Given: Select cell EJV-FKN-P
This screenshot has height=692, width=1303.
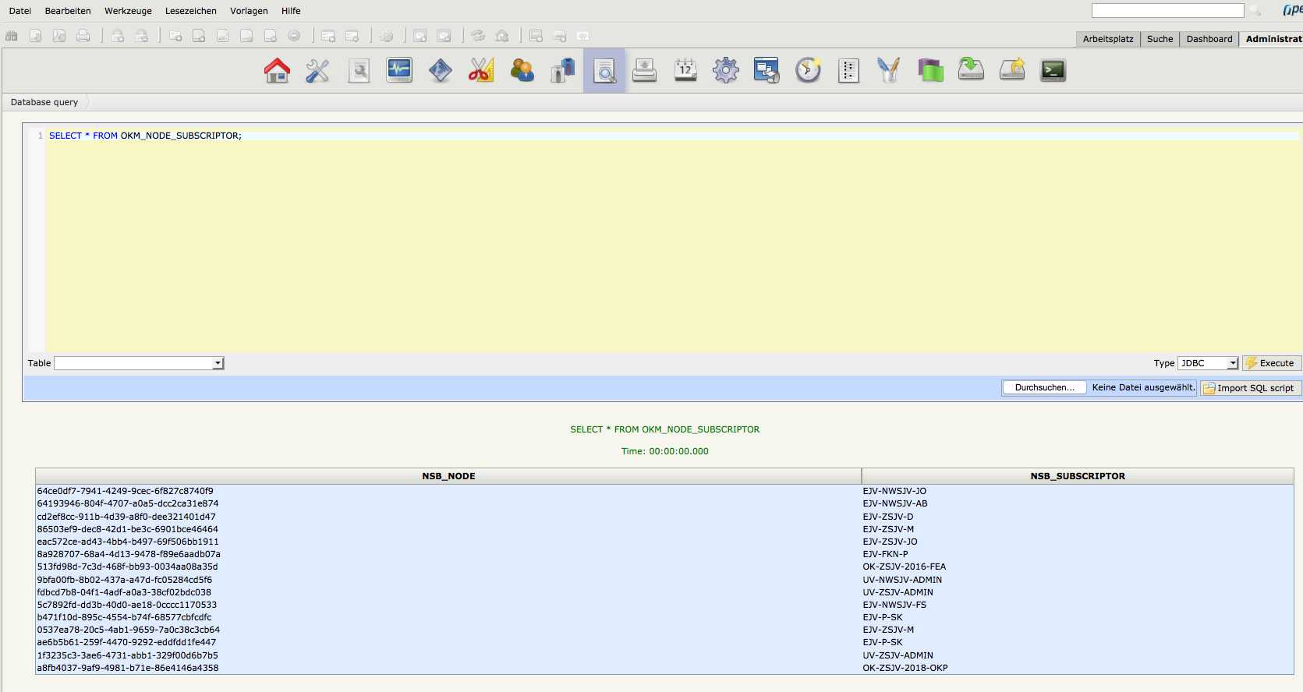Looking at the screenshot, I should point(885,554).
